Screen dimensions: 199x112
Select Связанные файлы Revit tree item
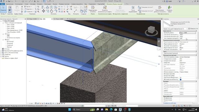[11, 58]
